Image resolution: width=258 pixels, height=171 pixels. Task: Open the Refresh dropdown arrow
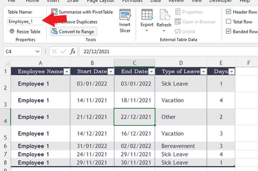[164, 31]
